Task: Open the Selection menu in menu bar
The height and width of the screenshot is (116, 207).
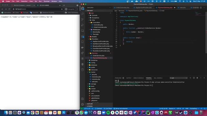Action: coord(24,1)
